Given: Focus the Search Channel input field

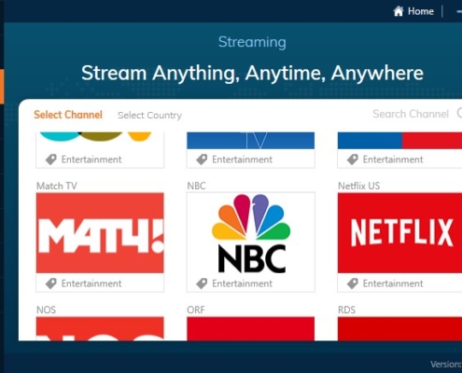Looking at the screenshot, I should (x=411, y=114).
